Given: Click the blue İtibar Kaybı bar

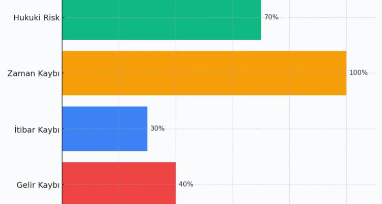Looking at the screenshot, I should tap(105, 129).
